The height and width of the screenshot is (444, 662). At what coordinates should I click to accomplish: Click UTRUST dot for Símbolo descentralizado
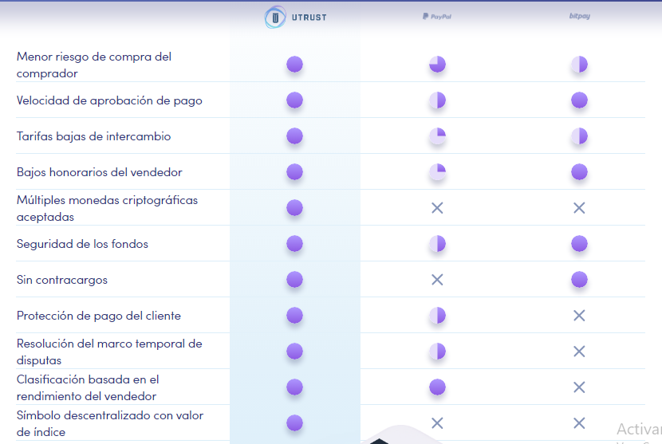[x=294, y=423]
